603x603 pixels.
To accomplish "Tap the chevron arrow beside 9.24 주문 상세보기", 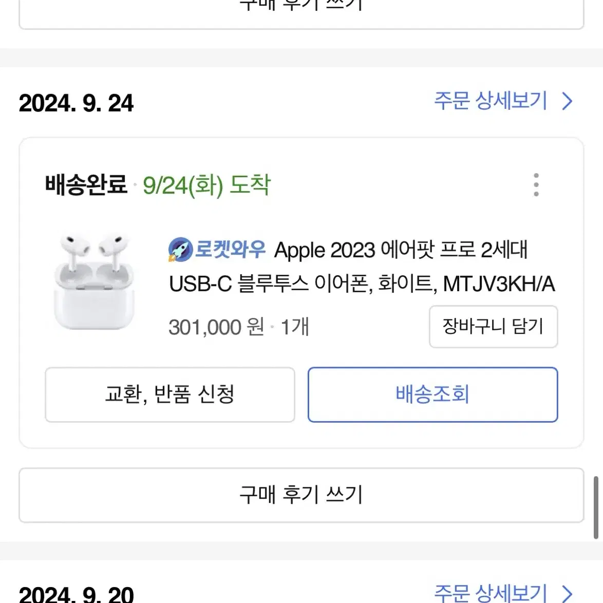I will click(567, 102).
